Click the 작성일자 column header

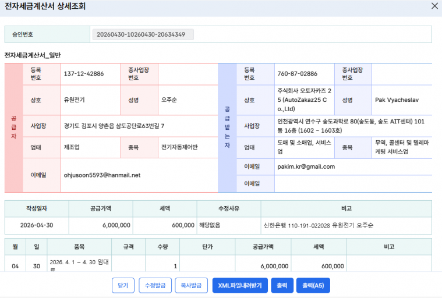coord(37,208)
